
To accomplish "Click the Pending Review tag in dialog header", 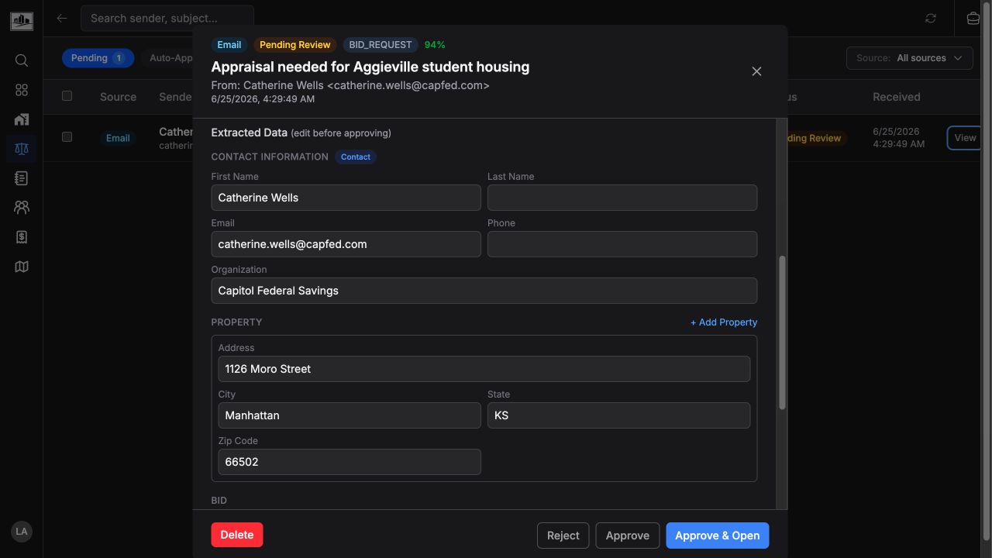I will coord(295,45).
